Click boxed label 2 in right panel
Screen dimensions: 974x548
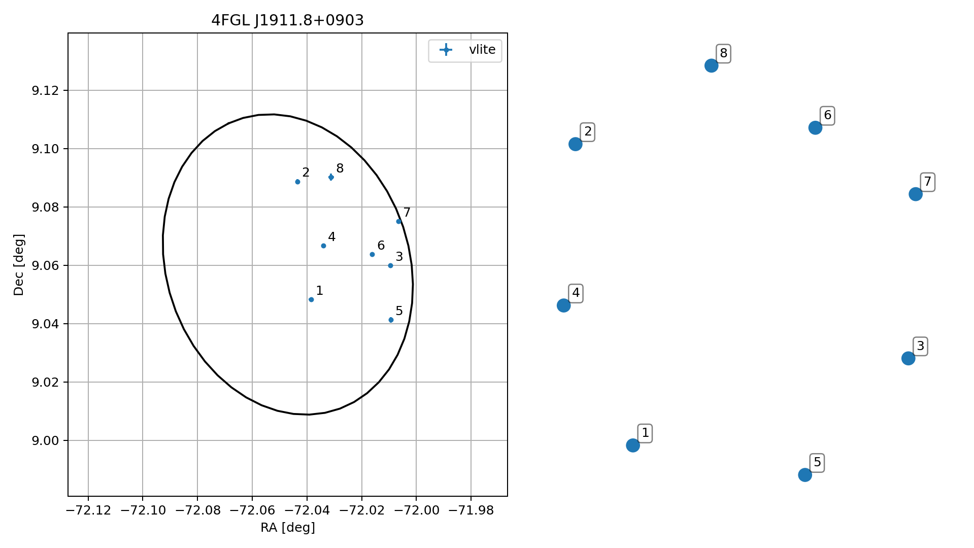pos(588,132)
